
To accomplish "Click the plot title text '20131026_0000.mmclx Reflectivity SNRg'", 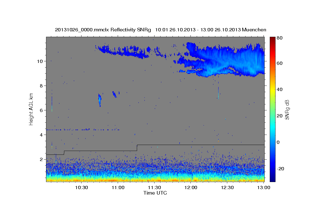I will click(103, 30).
